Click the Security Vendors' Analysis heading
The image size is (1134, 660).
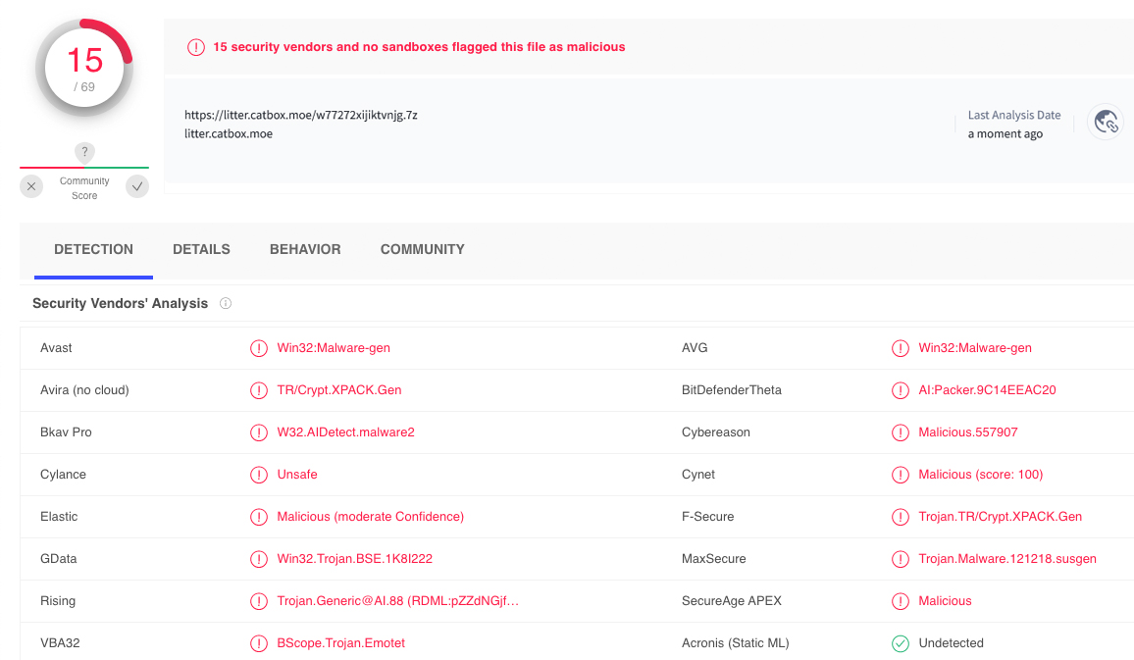(120, 304)
